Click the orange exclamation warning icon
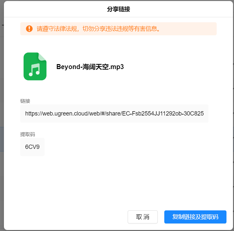 tap(29, 29)
